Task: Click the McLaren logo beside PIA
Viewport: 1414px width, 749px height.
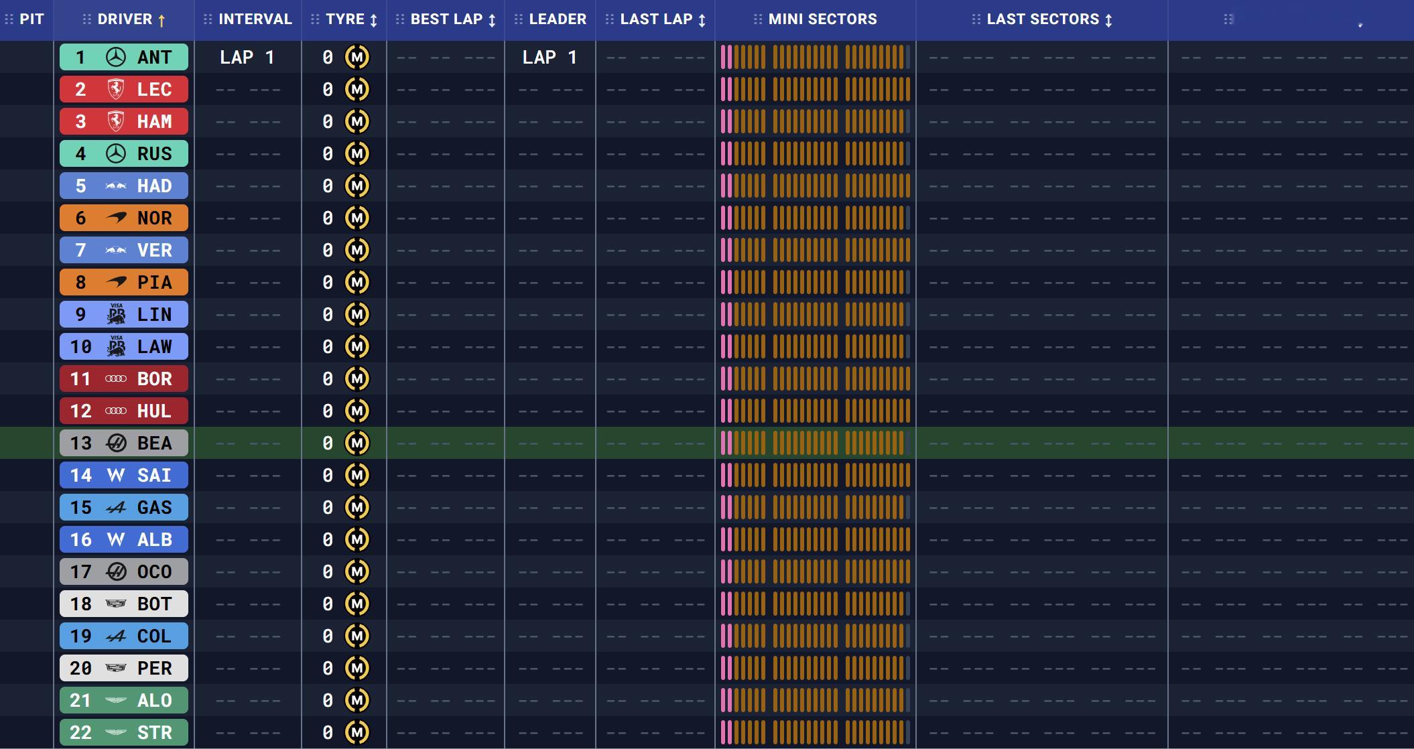Action: pyautogui.click(x=116, y=282)
